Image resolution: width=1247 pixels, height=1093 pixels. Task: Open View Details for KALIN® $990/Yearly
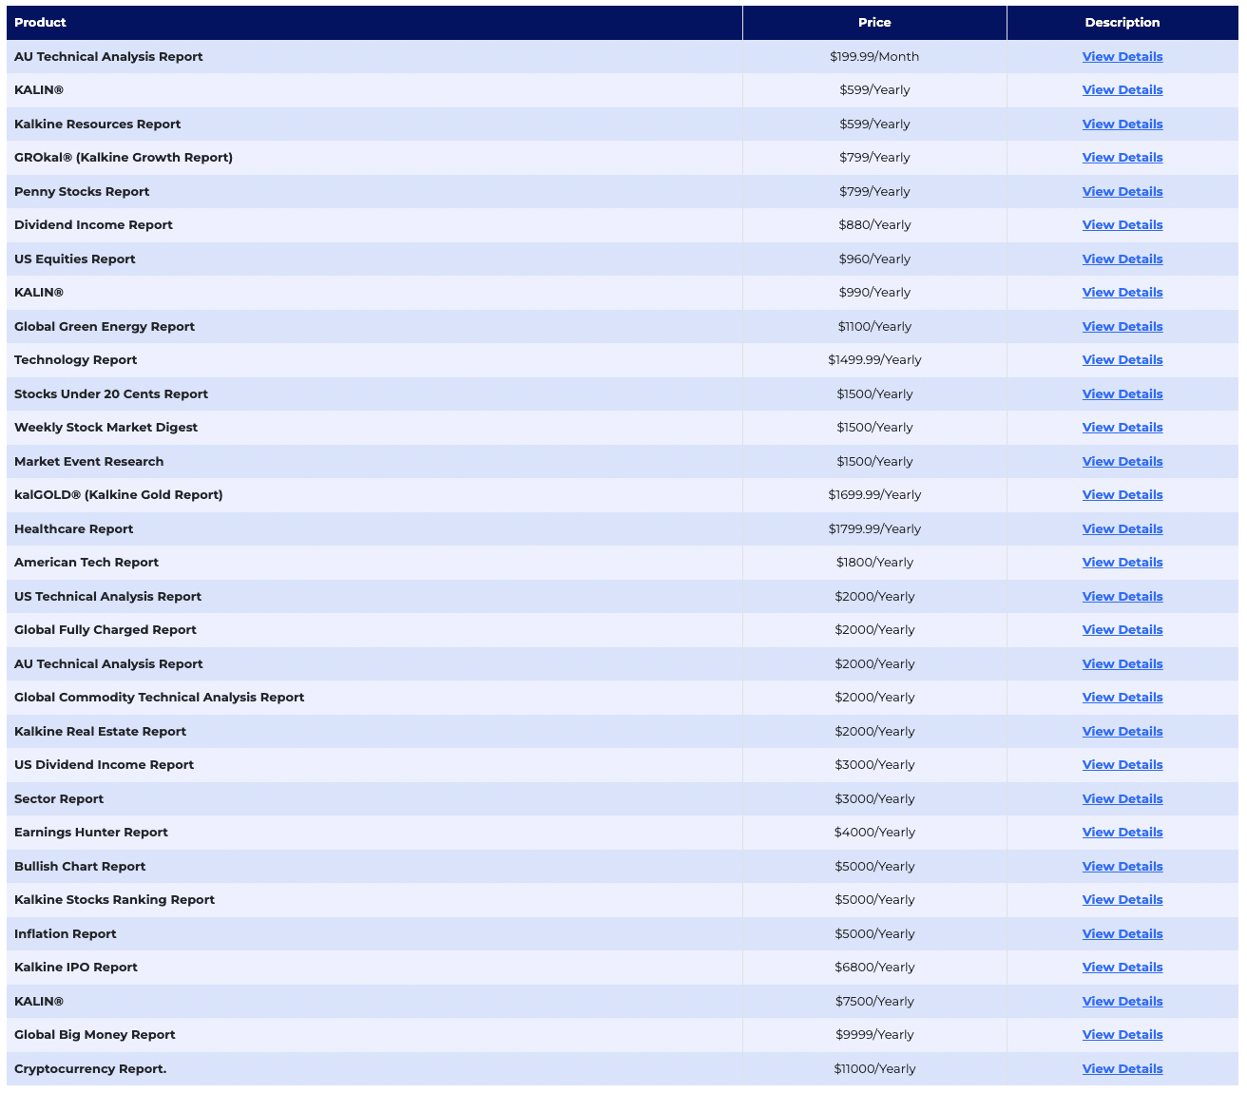coord(1122,292)
